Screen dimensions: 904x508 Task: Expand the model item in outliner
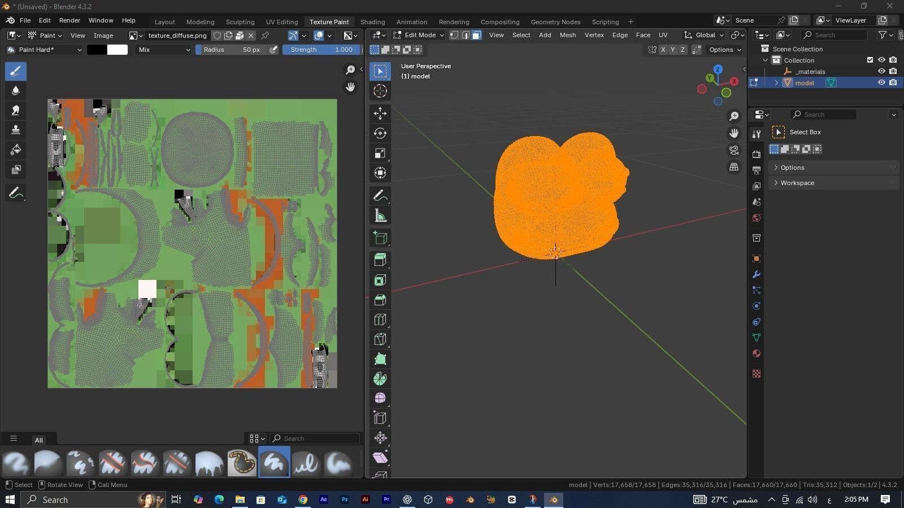click(776, 82)
